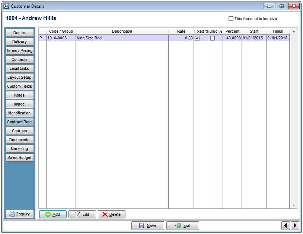Select finish date 01/01/2018
303x234 pixels.
tap(278, 38)
